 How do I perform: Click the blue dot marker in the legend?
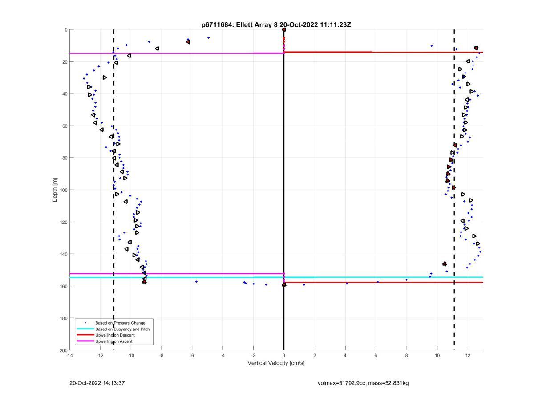85,323
